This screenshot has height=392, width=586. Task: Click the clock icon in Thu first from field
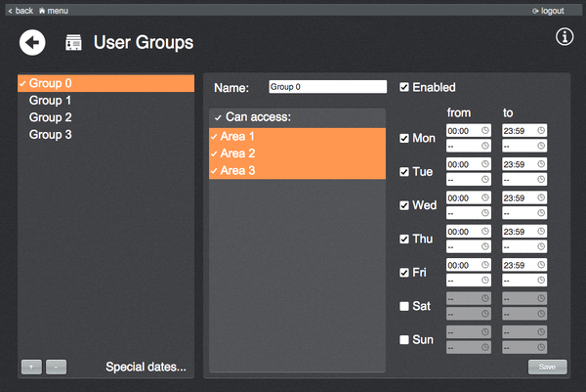coord(484,231)
